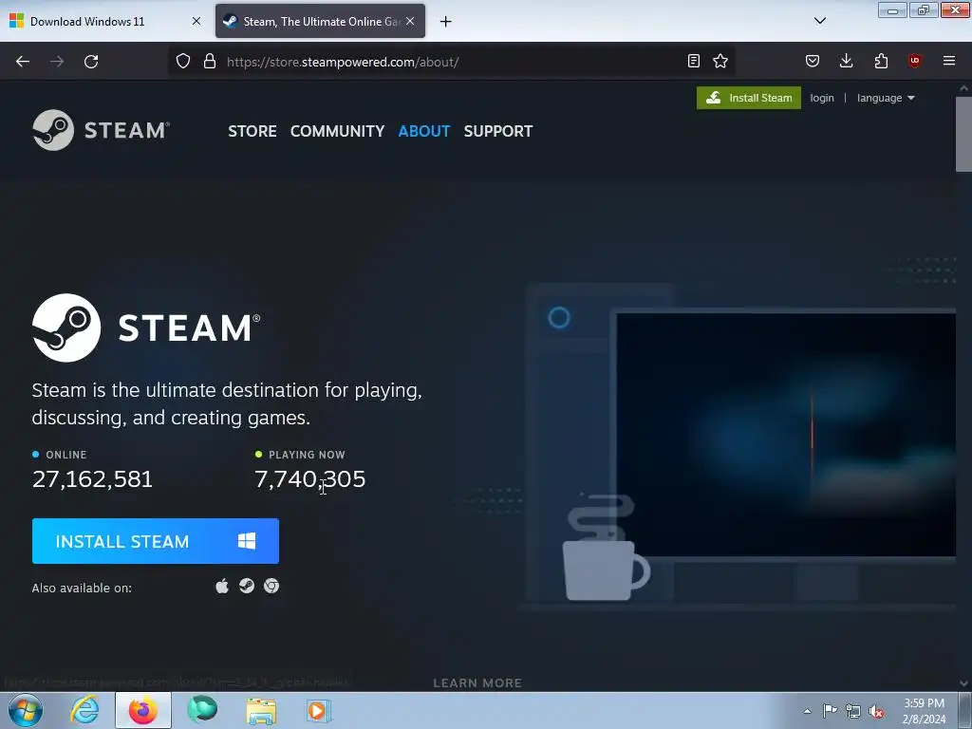Open the STORE menu item
This screenshot has width=972, height=729.
(x=252, y=131)
